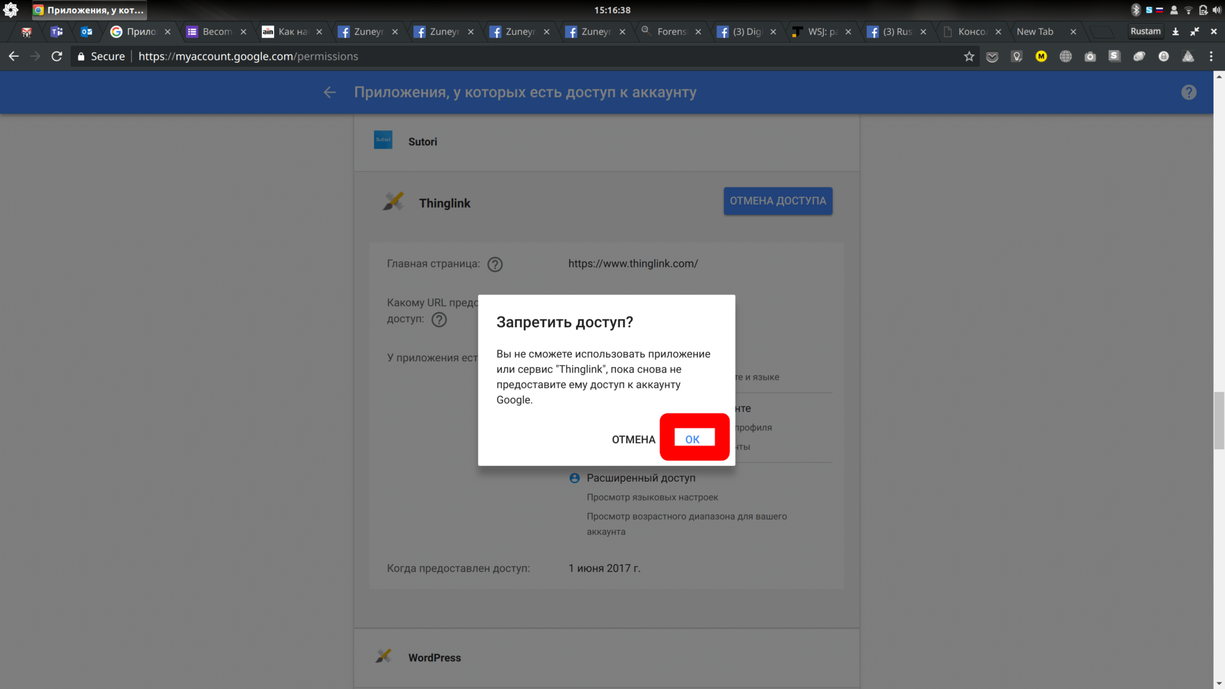This screenshot has width=1225, height=689.
Task: Click the camera screenshot extension icon
Action: pyautogui.click(x=1090, y=56)
